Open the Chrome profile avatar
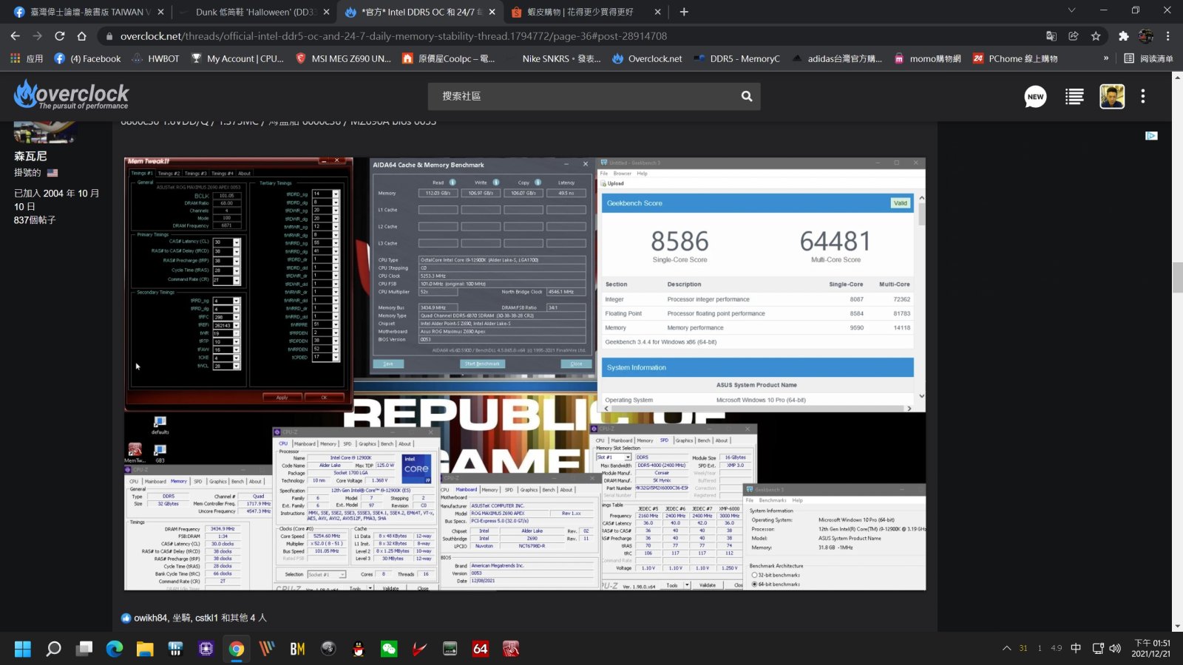Viewport: 1183px width, 665px height. point(1146,35)
